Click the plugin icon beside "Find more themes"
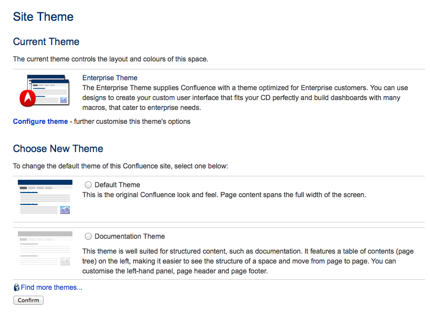 click(x=16, y=287)
